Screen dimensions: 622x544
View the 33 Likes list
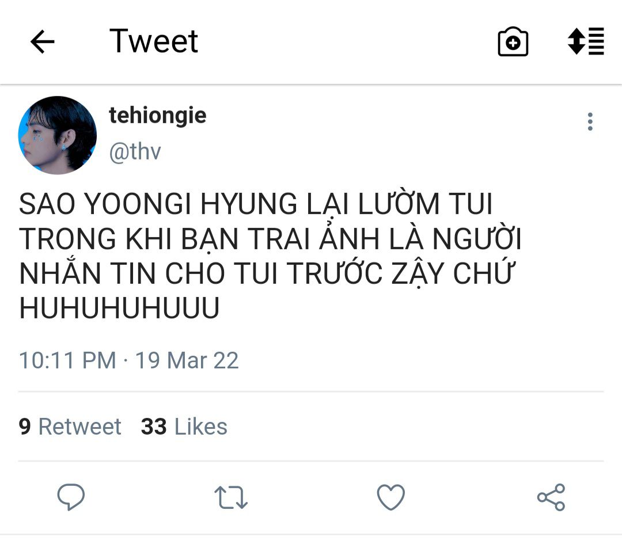pyautogui.click(x=184, y=427)
